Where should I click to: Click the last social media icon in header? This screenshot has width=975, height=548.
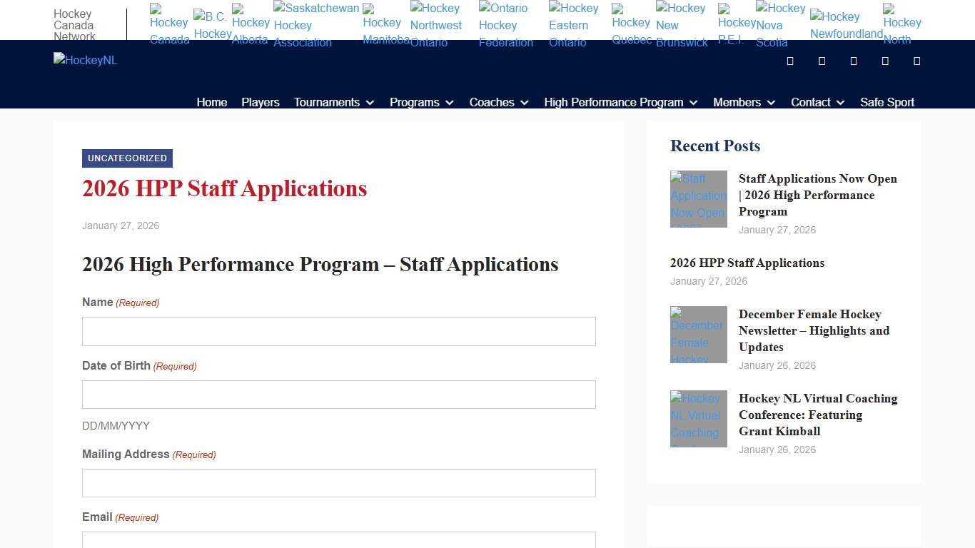pos(916,61)
